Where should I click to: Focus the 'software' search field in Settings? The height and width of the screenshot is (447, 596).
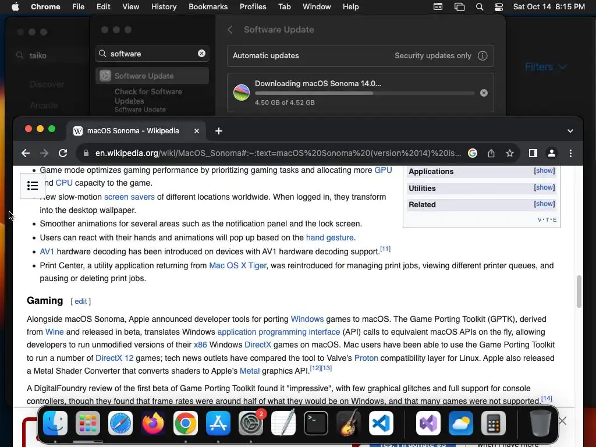click(152, 54)
